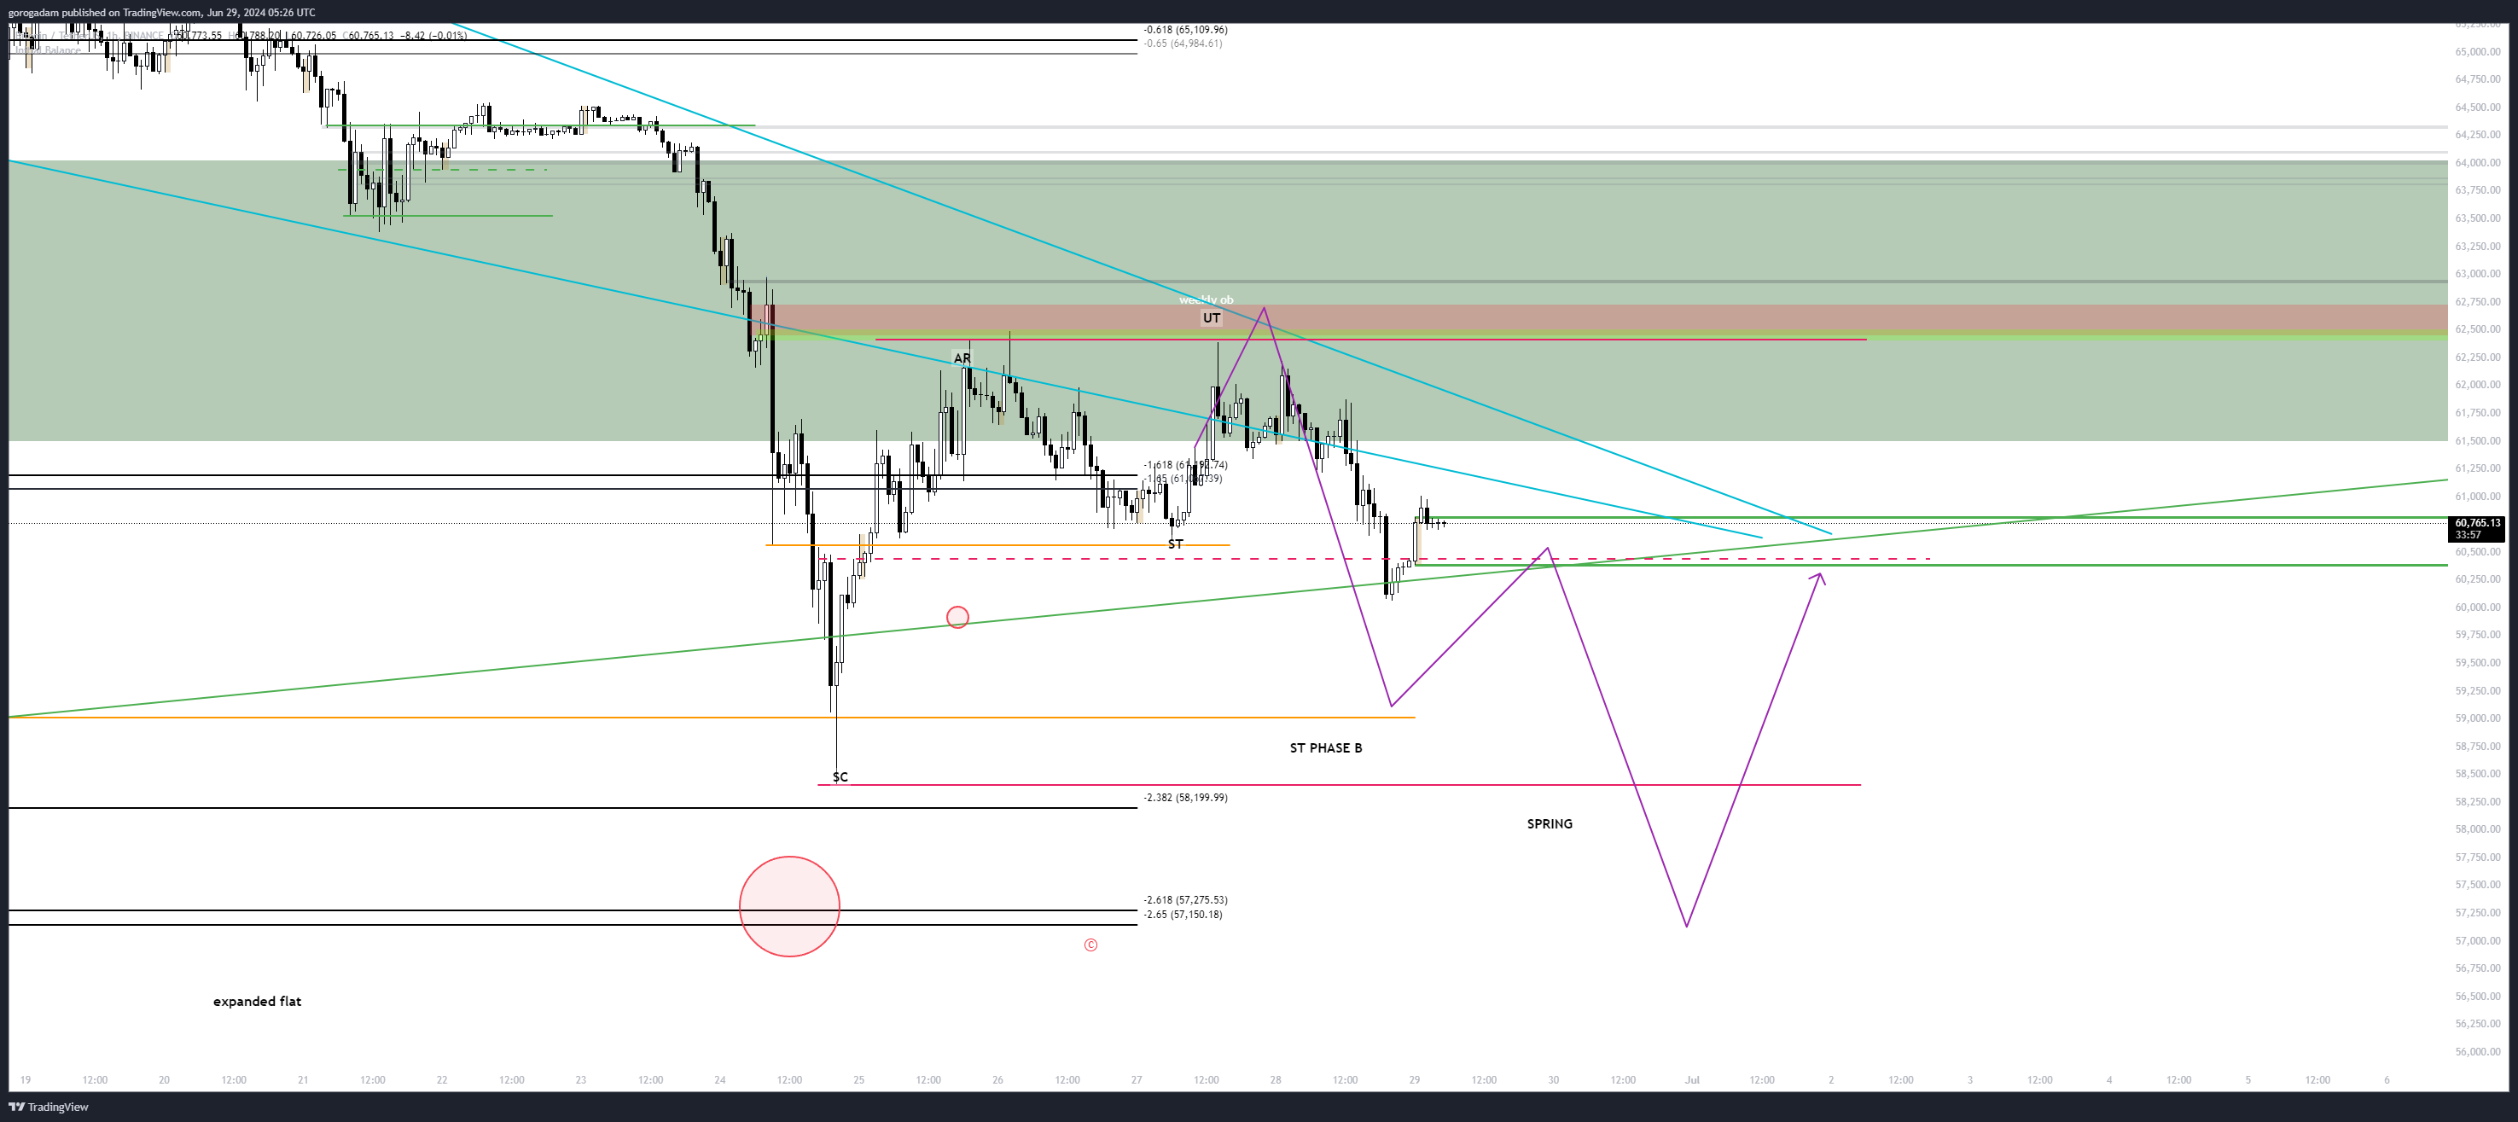Image resolution: width=2518 pixels, height=1122 pixels.
Task: Select the 'expanded flat' text label
Action: click(257, 1001)
